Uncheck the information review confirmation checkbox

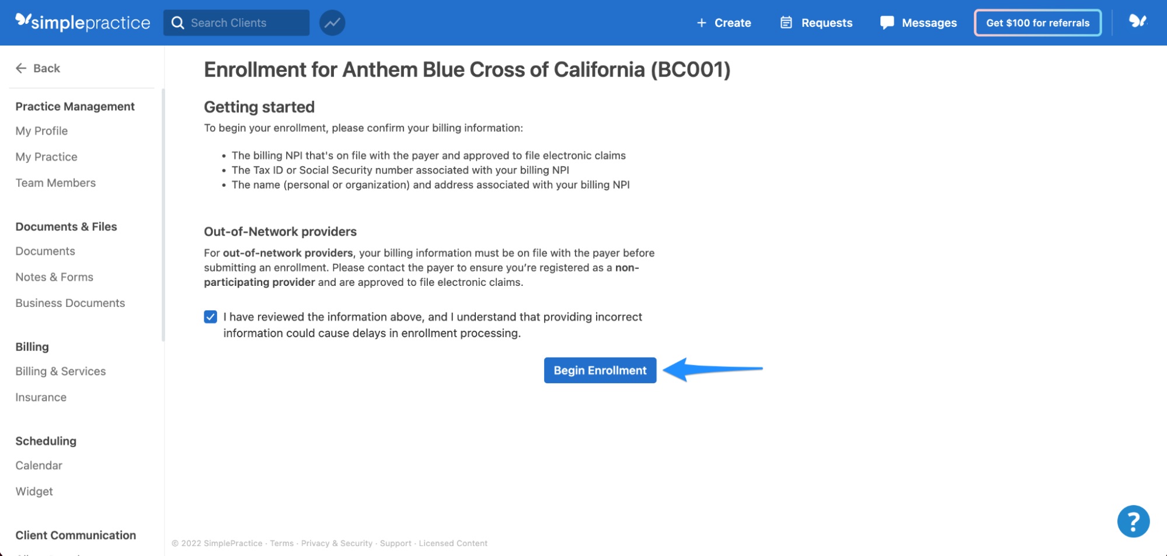click(x=210, y=316)
